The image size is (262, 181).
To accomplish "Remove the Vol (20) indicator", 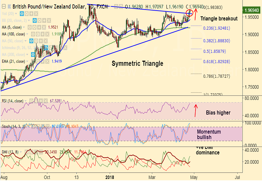I will pos(36,14).
